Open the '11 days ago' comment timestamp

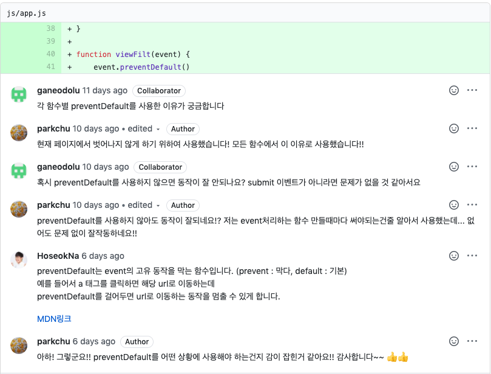coord(105,91)
